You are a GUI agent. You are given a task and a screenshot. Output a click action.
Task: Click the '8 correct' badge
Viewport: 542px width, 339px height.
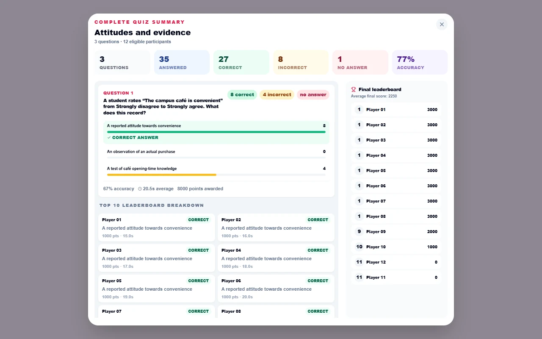point(242,94)
